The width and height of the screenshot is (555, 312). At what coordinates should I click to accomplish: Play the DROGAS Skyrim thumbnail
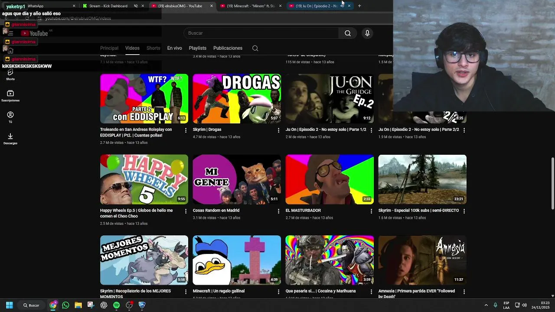pos(237,98)
